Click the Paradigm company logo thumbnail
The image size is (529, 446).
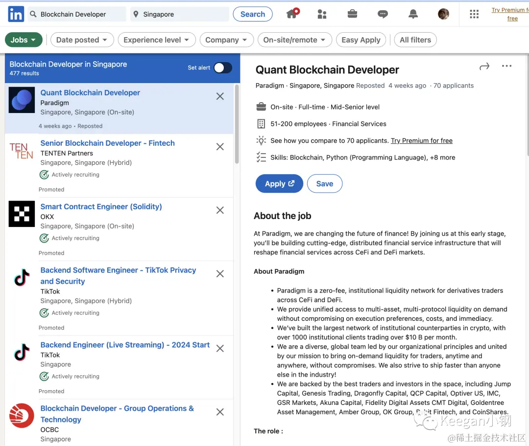pos(22,100)
